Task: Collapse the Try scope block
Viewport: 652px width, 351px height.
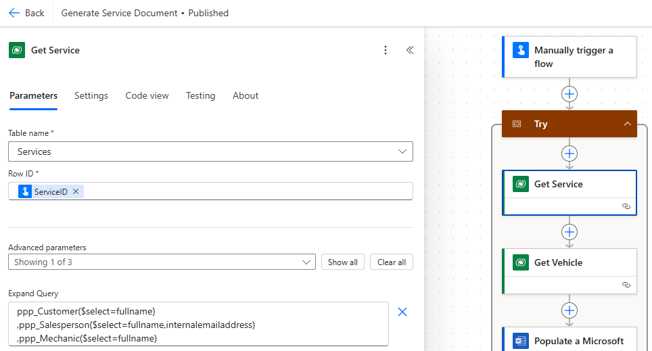Action: point(627,124)
